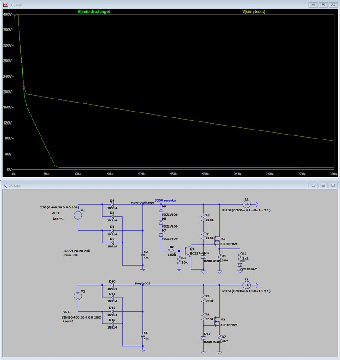Select voltage source V1 symbol
340x360 pixels.
78,215
